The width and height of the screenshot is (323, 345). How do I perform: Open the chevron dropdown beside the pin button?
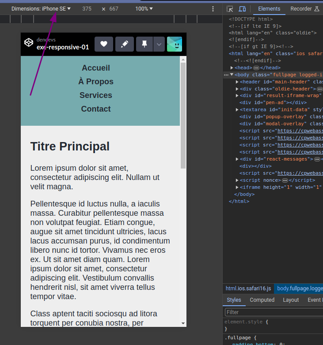tap(159, 44)
